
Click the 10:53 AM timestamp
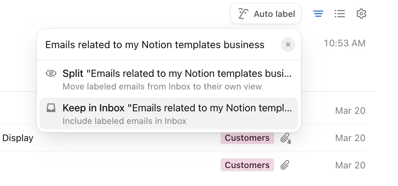point(344,43)
